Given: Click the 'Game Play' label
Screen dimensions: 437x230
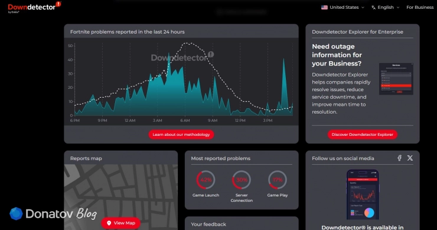Looking at the screenshot, I should point(278,195).
